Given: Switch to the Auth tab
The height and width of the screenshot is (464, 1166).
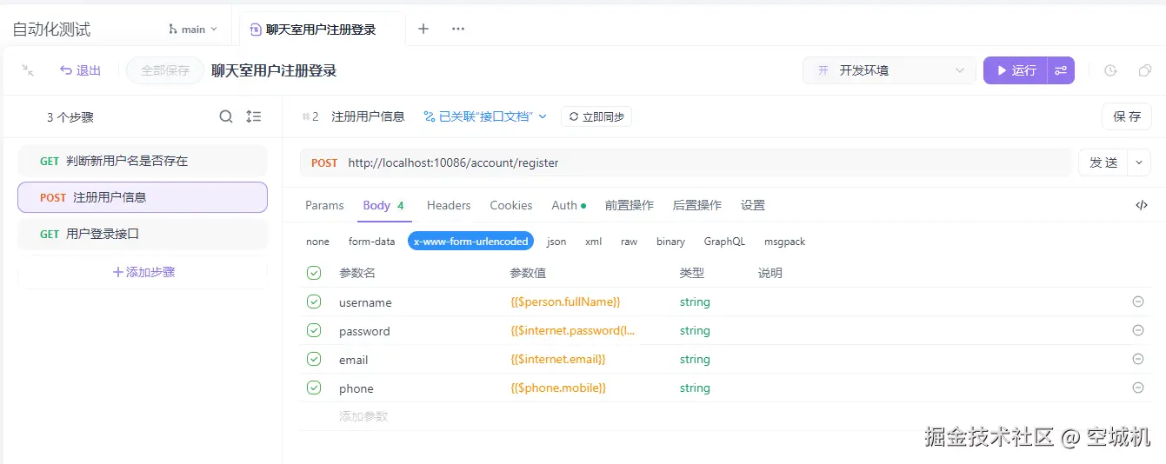Looking at the screenshot, I should (569, 205).
